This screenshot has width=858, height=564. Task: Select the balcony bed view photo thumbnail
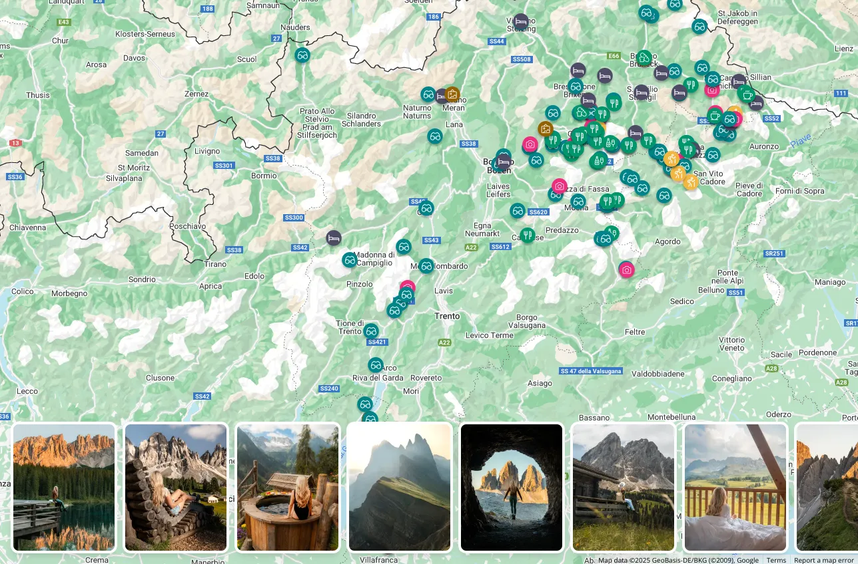coord(735,488)
